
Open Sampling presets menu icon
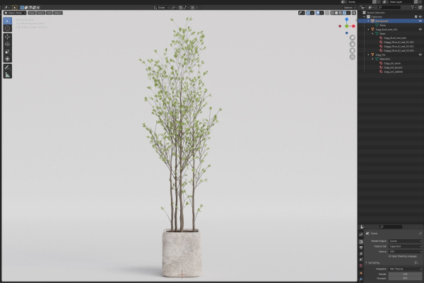click(x=416, y=262)
